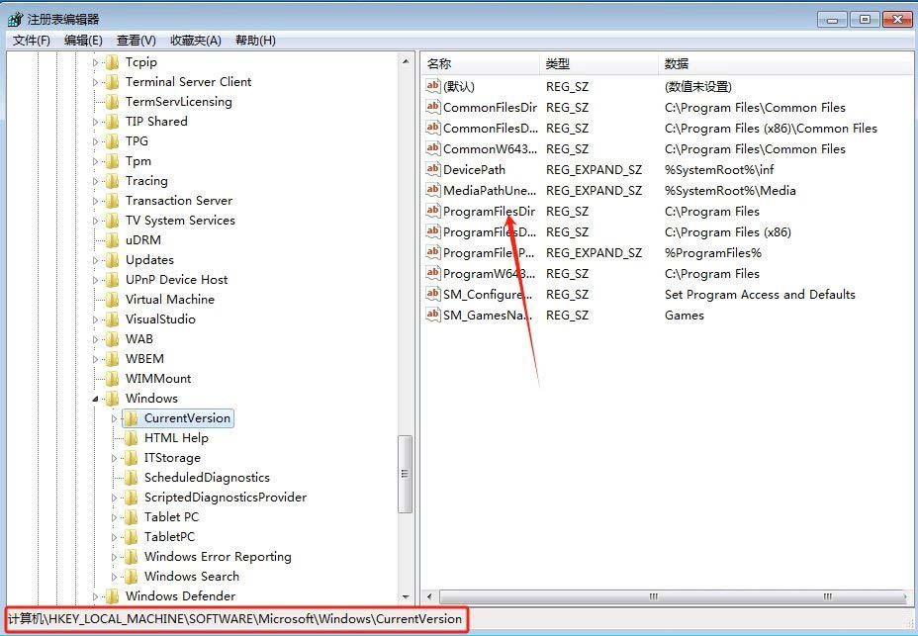This screenshot has width=918, height=636.
Task: Expand the CurrentVersion subkey arrow
Action: click(x=115, y=418)
